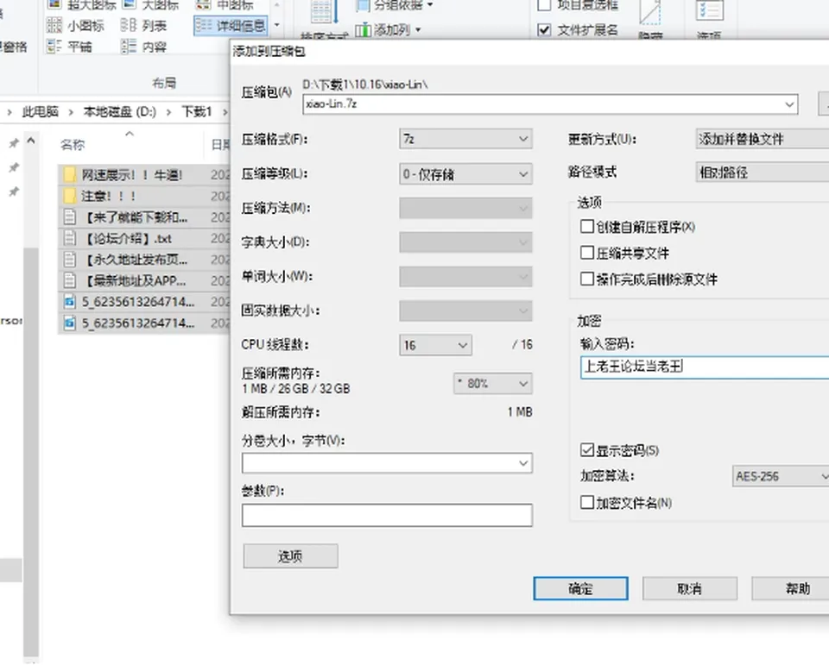Screen dimensions: 829x665
Task: Open the 分组依据 dropdown in Explorer ribbon
Action: click(x=396, y=5)
